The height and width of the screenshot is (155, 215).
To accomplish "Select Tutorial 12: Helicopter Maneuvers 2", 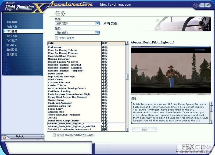I will tap(70, 129).
